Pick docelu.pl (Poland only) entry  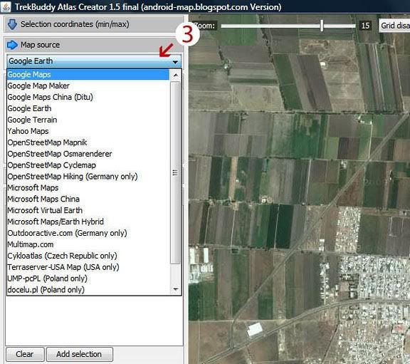coord(88,290)
